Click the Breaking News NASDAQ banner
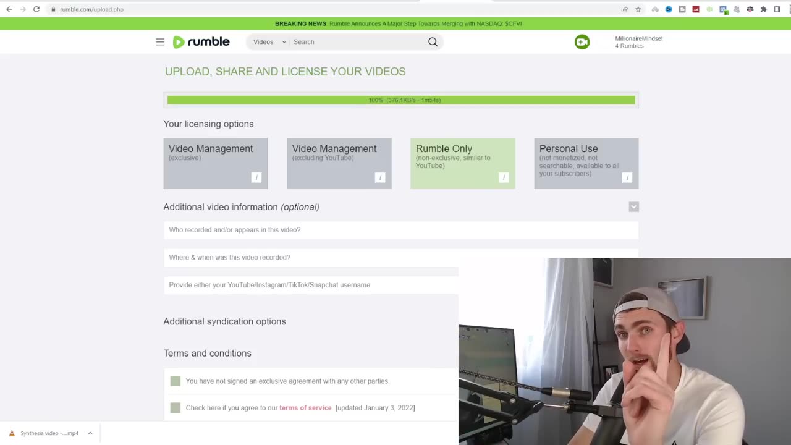Viewport: 791px width, 445px height. [399, 23]
